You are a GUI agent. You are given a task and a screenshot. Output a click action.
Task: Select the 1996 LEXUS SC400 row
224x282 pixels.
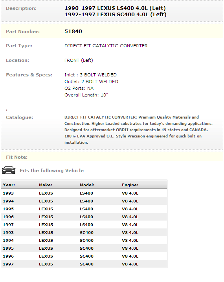[84, 256]
